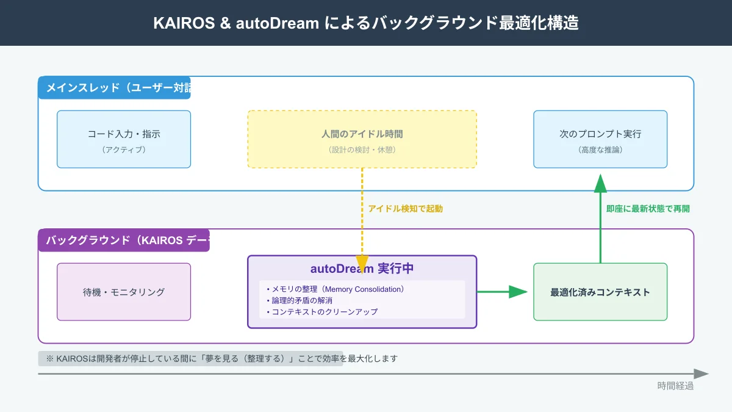Click the '（高度な推論）' subtitle text

[600, 150]
